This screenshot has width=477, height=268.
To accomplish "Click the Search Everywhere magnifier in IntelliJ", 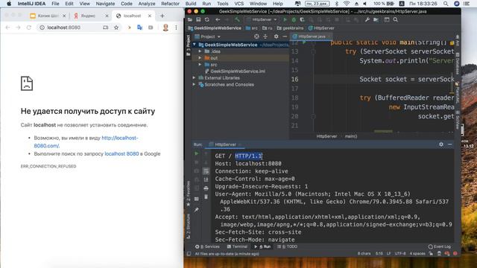I will (396, 20).
